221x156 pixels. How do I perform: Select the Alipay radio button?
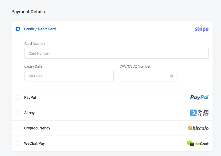(18, 113)
